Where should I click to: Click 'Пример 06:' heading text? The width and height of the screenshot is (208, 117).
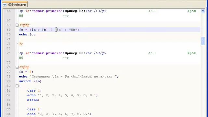(75, 53)
